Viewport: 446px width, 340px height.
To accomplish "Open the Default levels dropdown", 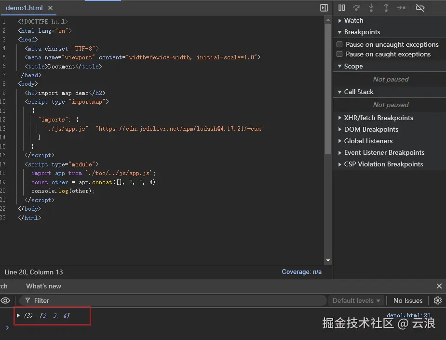I will [356, 300].
